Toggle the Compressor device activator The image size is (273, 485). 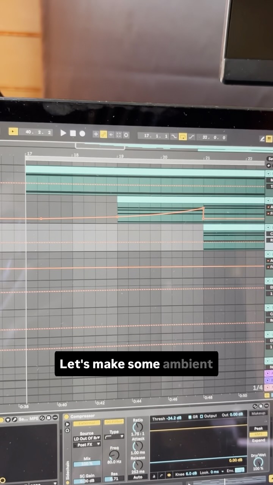tap(67, 416)
